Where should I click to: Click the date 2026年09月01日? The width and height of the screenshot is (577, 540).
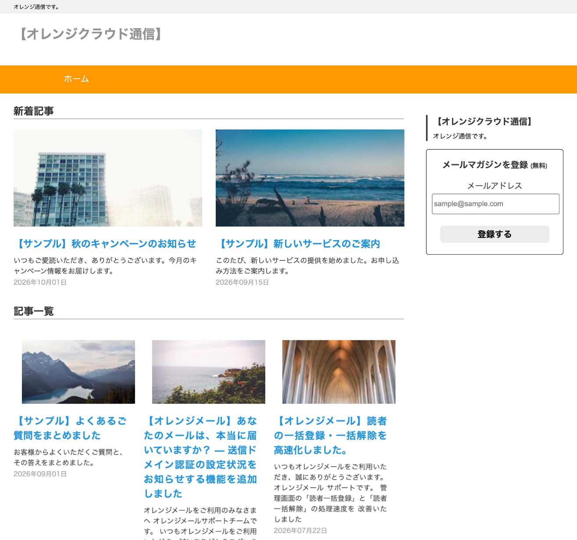40,474
